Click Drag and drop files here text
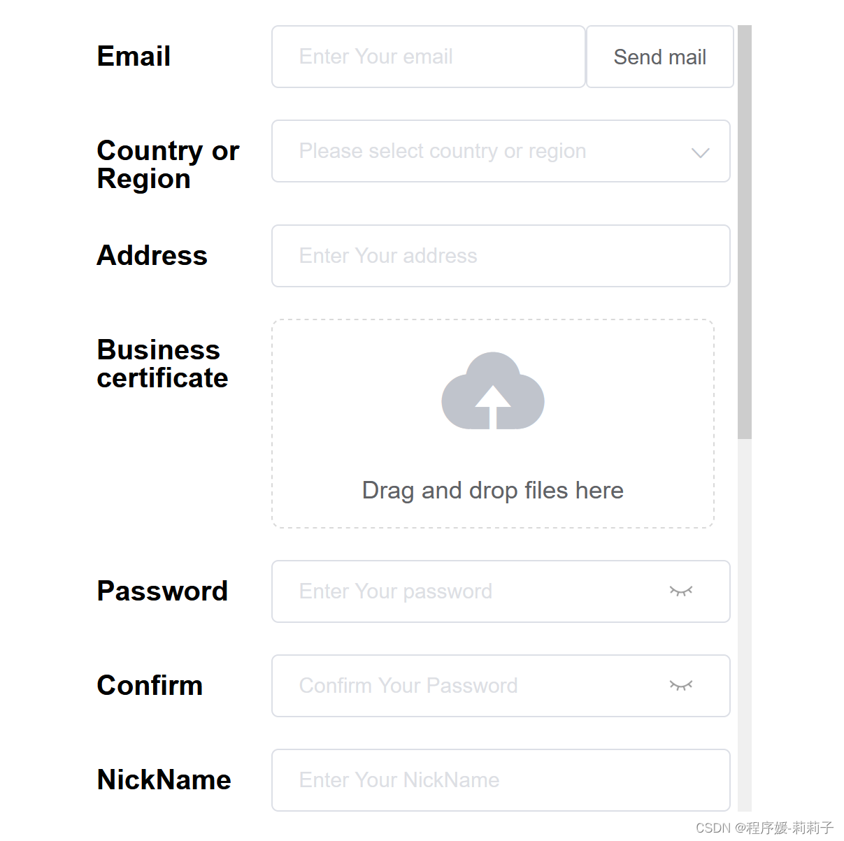The height and width of the screenshot is (841, 844). pyautogui.click(x=493, y=491)
